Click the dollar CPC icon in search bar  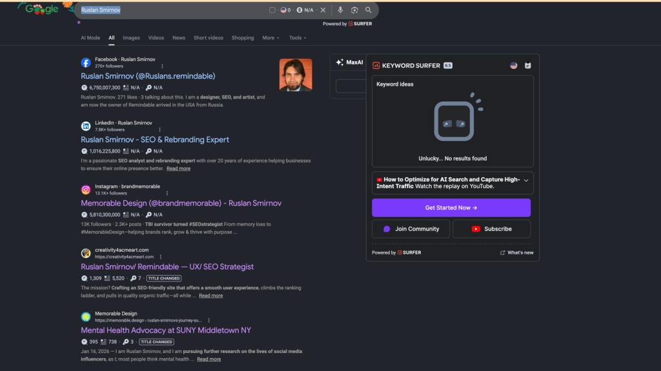tap(300, 10)
